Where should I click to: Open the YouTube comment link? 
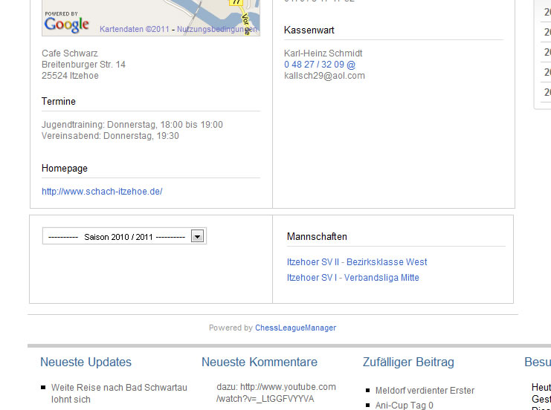click(x=276, y=393)
